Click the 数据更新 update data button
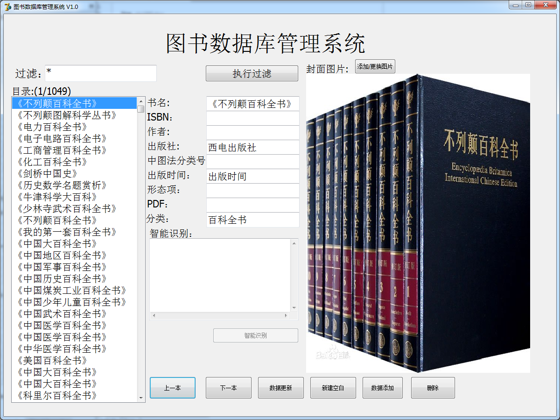The image size is (560, 420). coord(280,387)
